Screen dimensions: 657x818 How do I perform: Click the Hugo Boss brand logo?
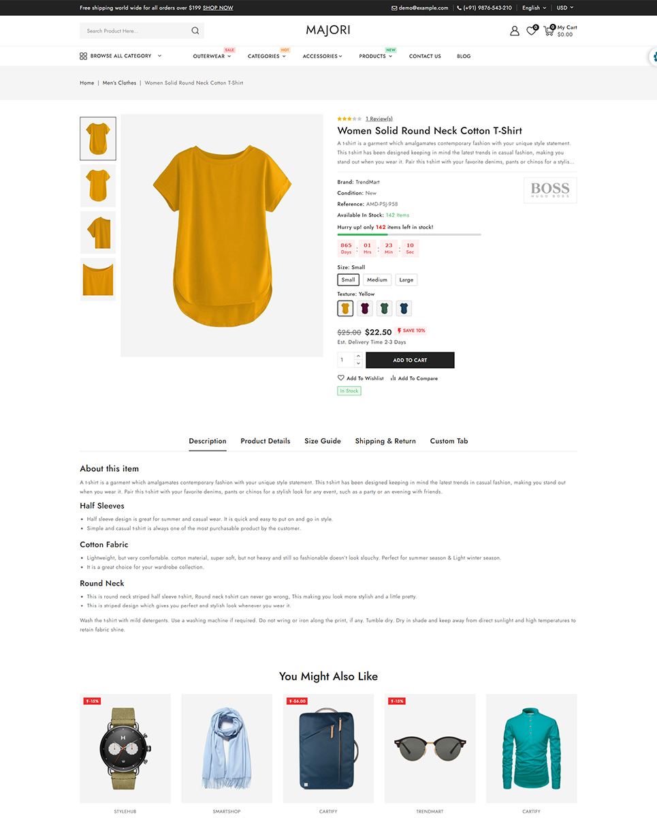click(x=550, y=190)
